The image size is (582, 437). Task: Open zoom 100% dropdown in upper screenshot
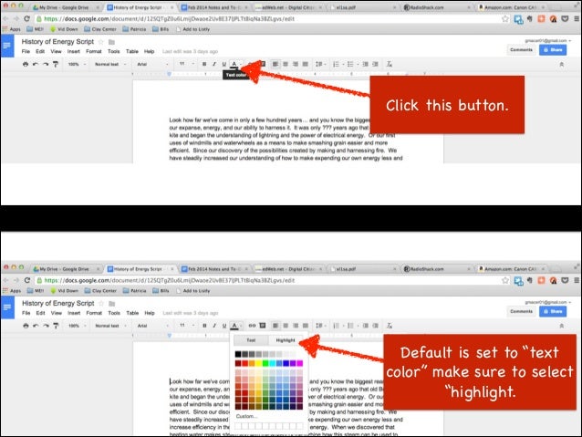coord(77,64)
